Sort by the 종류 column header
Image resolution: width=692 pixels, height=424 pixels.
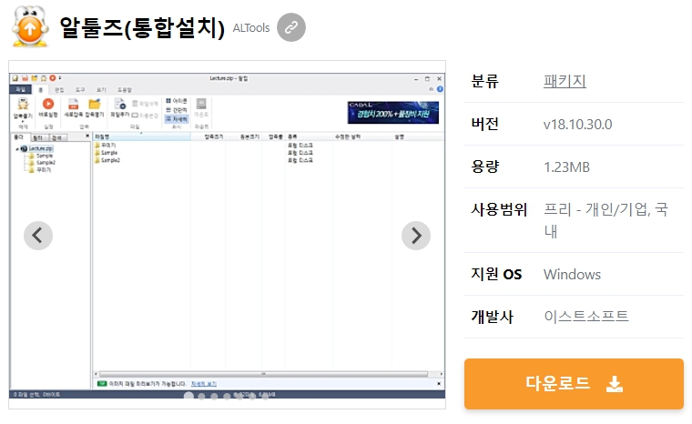309,136
